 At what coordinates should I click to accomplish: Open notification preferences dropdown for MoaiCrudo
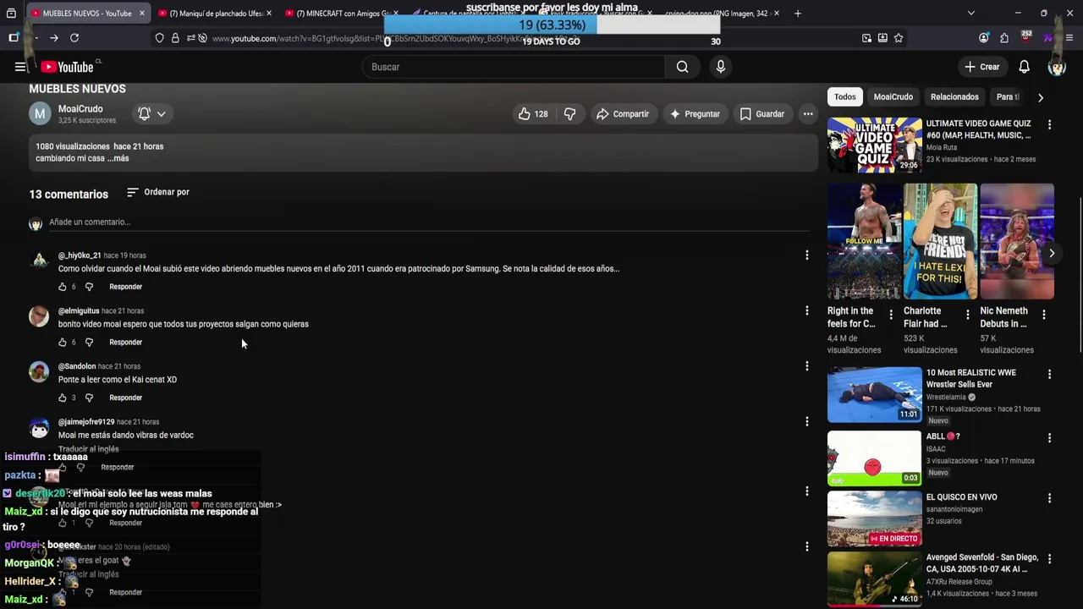152,114
